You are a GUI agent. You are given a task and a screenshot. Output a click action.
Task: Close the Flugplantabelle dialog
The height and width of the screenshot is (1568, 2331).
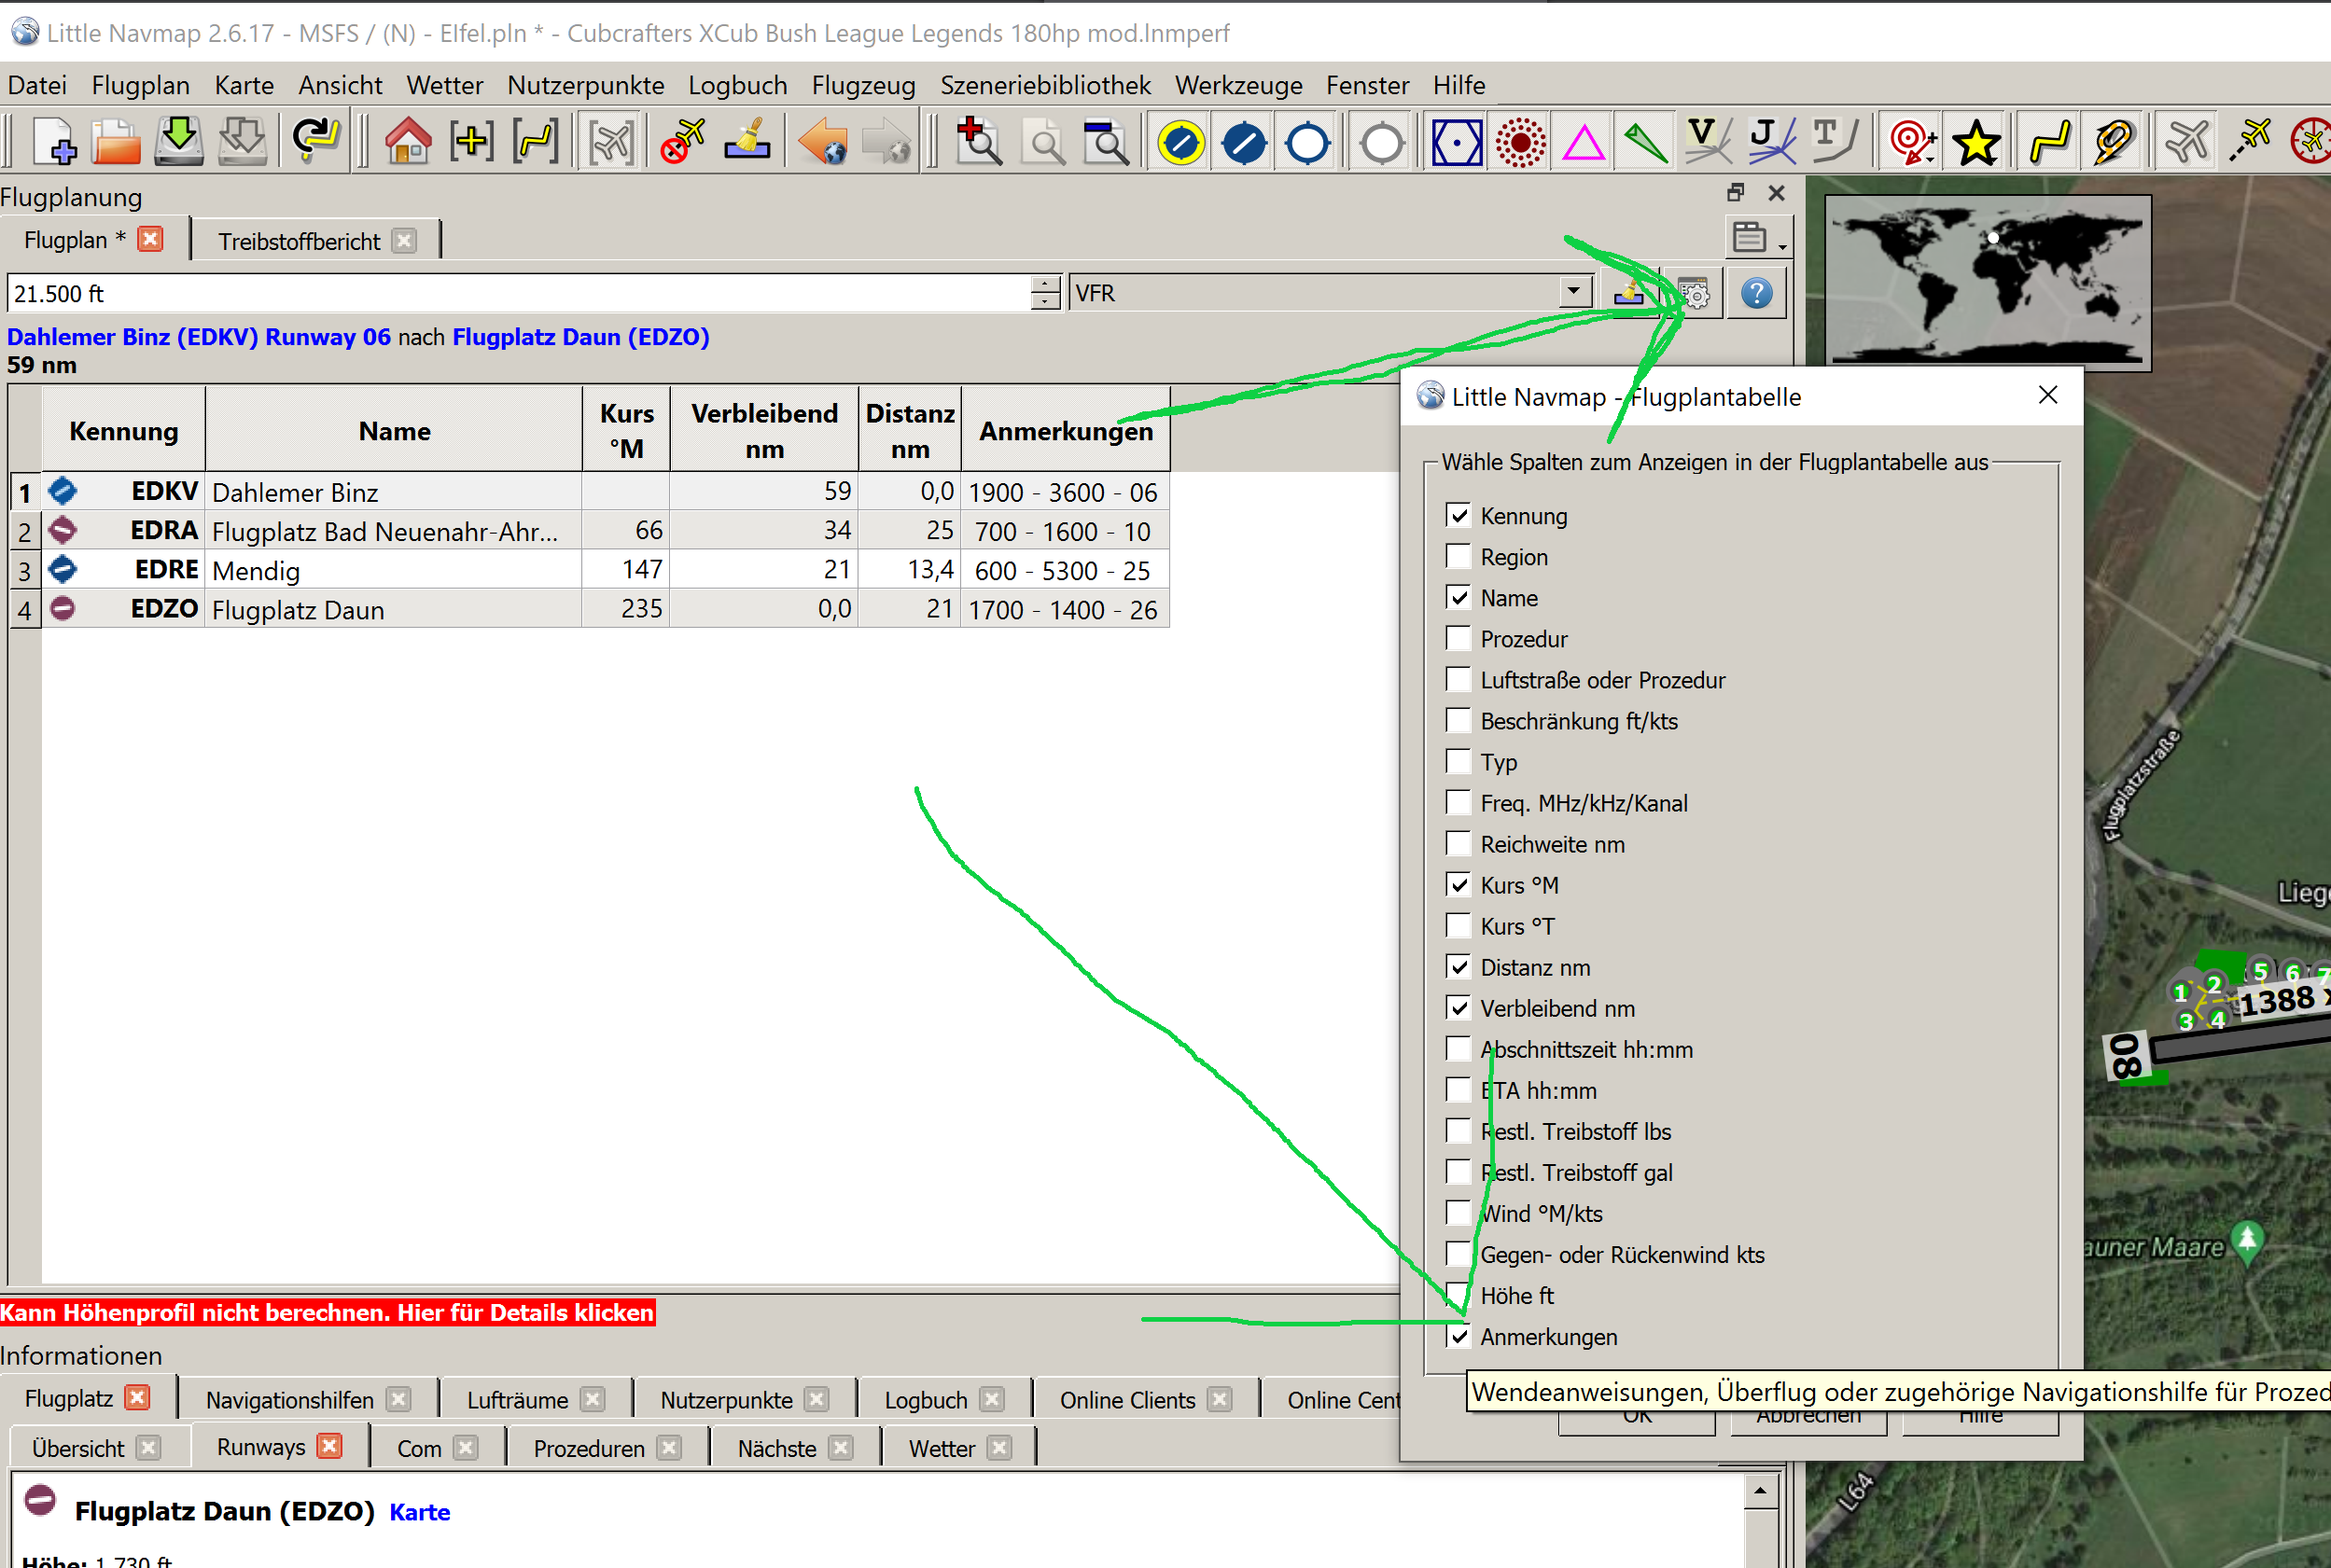click(x=2047, y=396)
